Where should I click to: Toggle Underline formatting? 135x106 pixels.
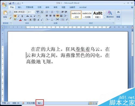point(22,16)
